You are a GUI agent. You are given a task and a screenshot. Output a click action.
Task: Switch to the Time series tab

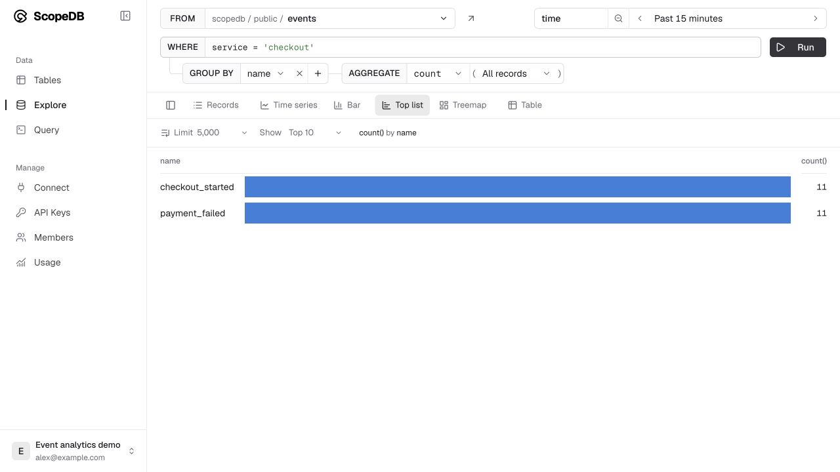[x=289, y=105]
